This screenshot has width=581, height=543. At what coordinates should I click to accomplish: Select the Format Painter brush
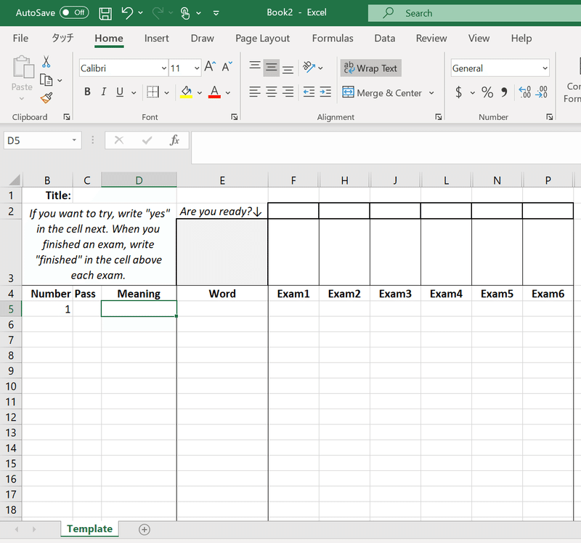click(46, 98)
